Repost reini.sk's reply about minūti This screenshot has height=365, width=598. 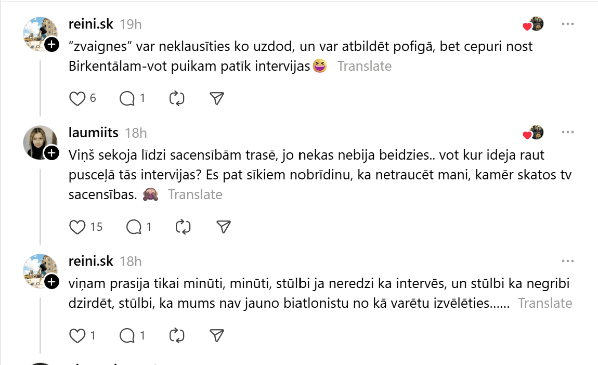click(177, 336)
